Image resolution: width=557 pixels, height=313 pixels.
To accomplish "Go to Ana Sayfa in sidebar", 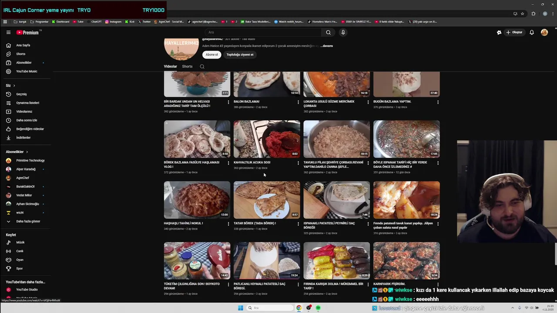I will coord(23,45).
